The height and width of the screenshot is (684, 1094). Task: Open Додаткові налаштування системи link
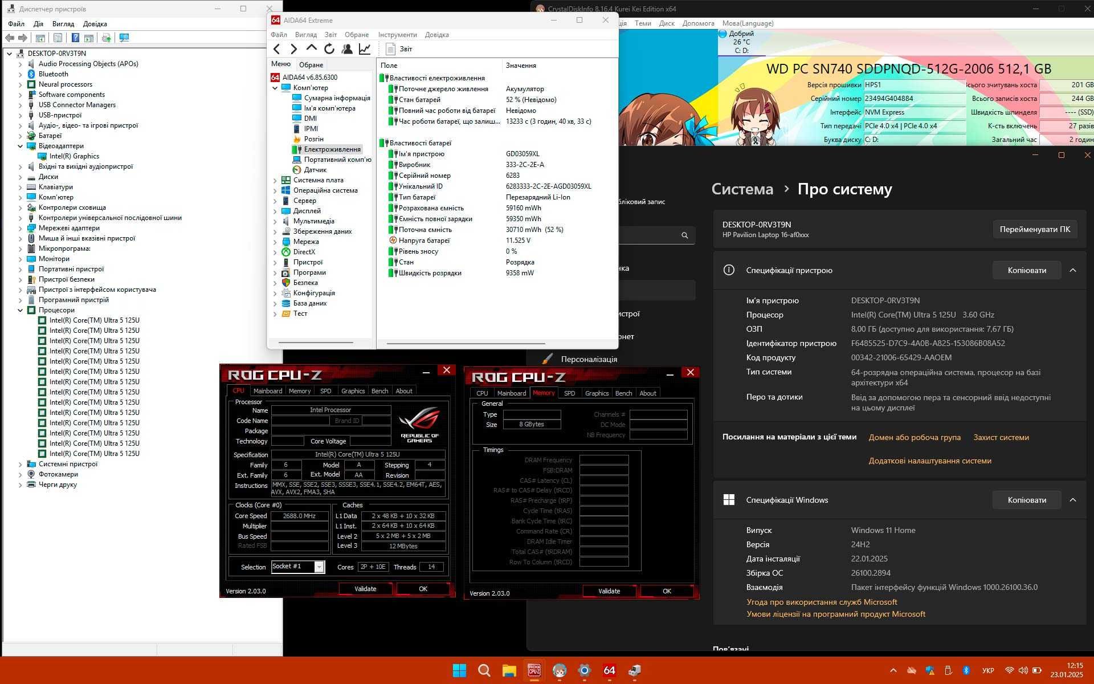pos(930,461)
